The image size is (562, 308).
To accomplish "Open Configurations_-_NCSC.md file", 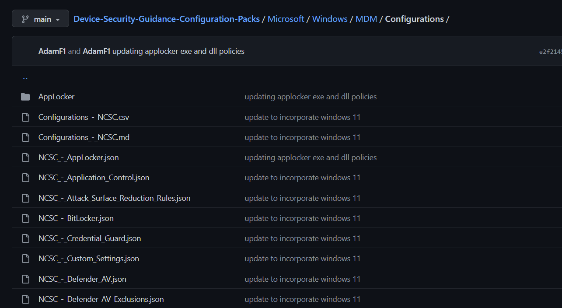I will [84, 137].
